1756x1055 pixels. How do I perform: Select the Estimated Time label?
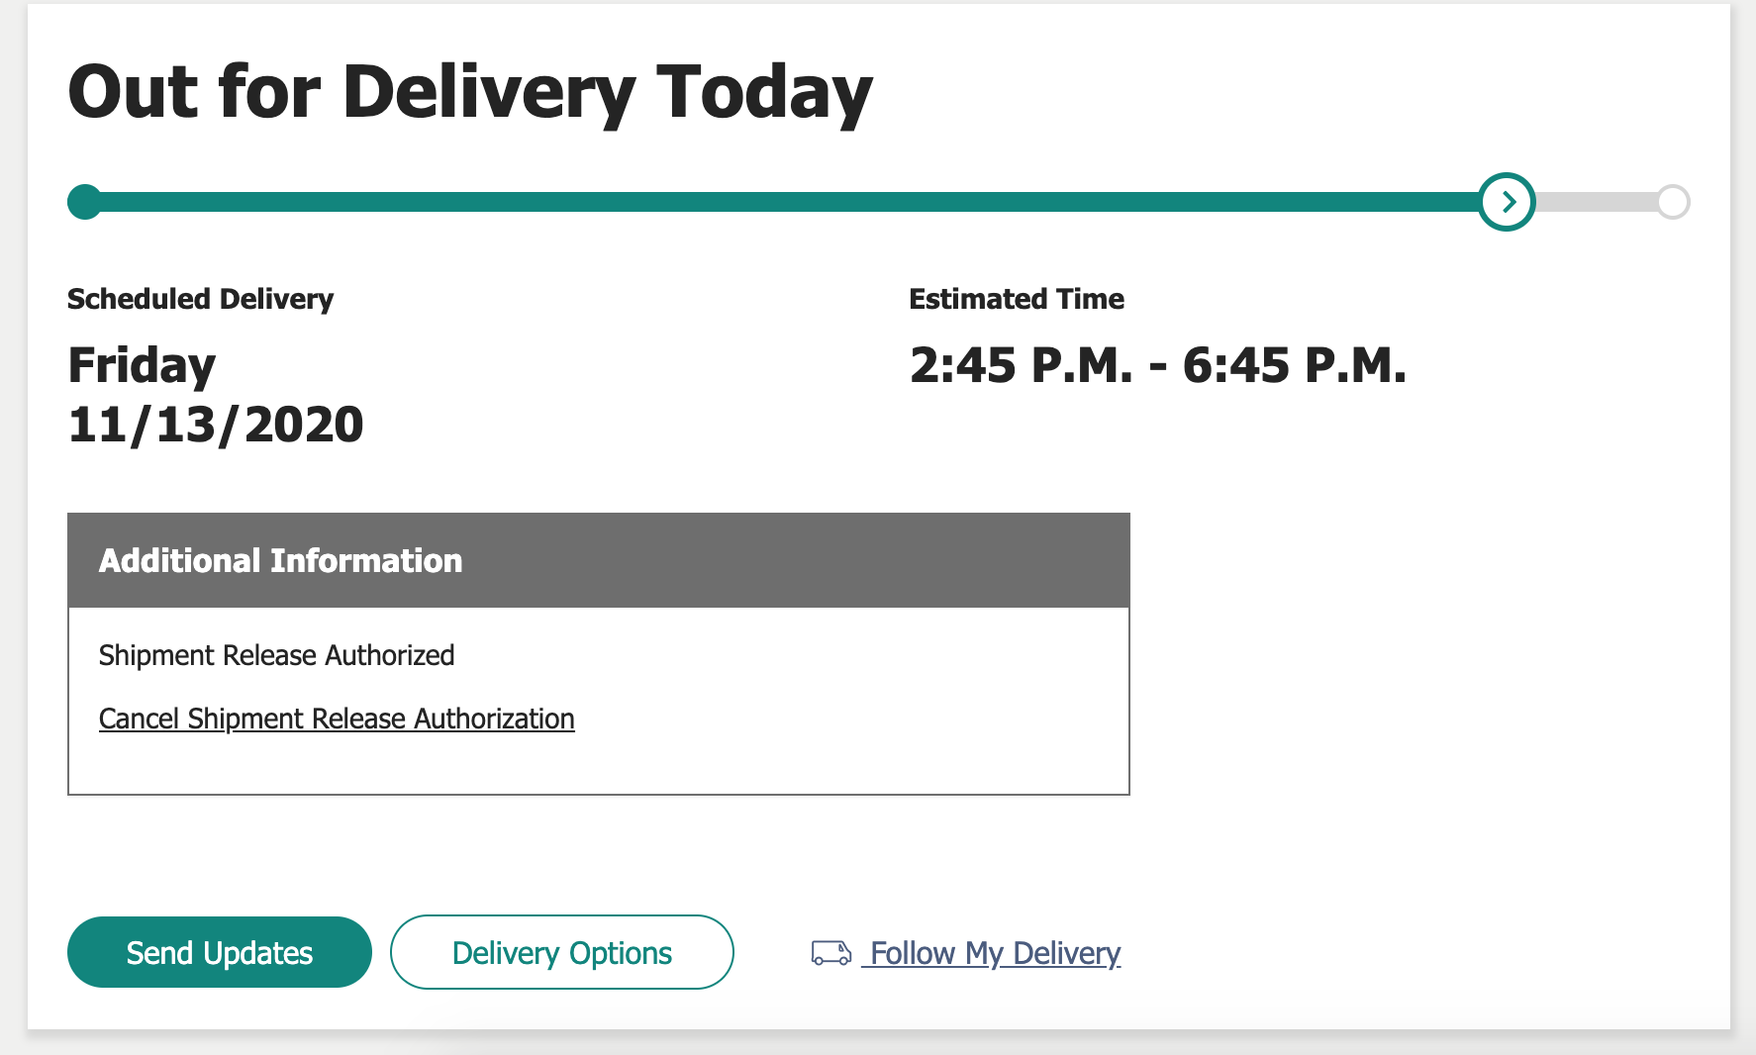click(x=1016, y=299)
